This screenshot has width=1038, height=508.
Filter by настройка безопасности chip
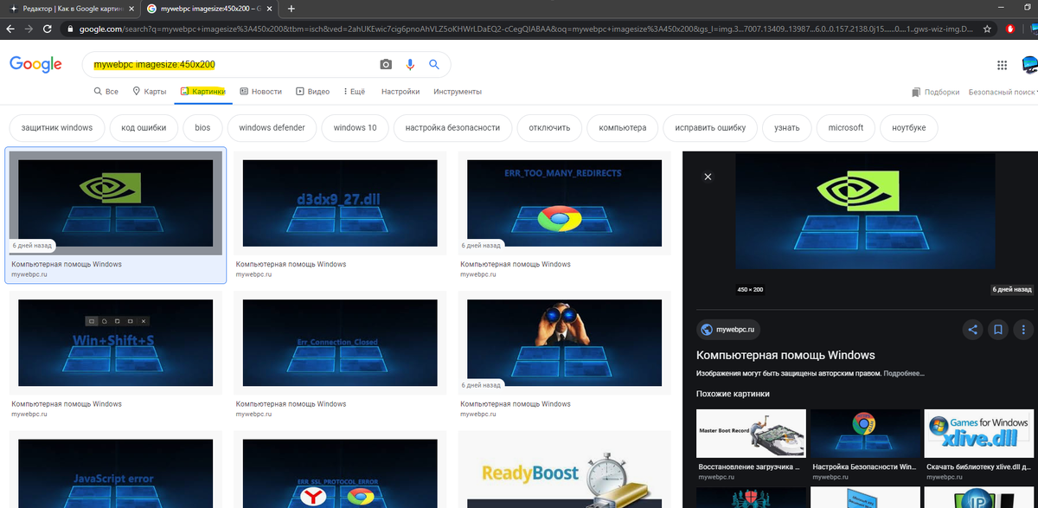(x=453, y=128)
